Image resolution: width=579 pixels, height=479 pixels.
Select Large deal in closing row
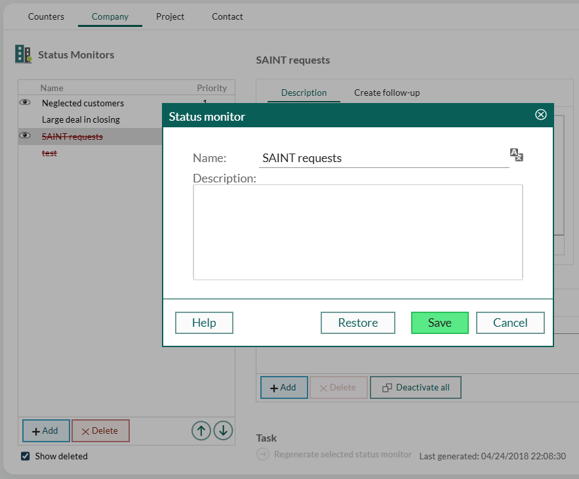[81, 119]
